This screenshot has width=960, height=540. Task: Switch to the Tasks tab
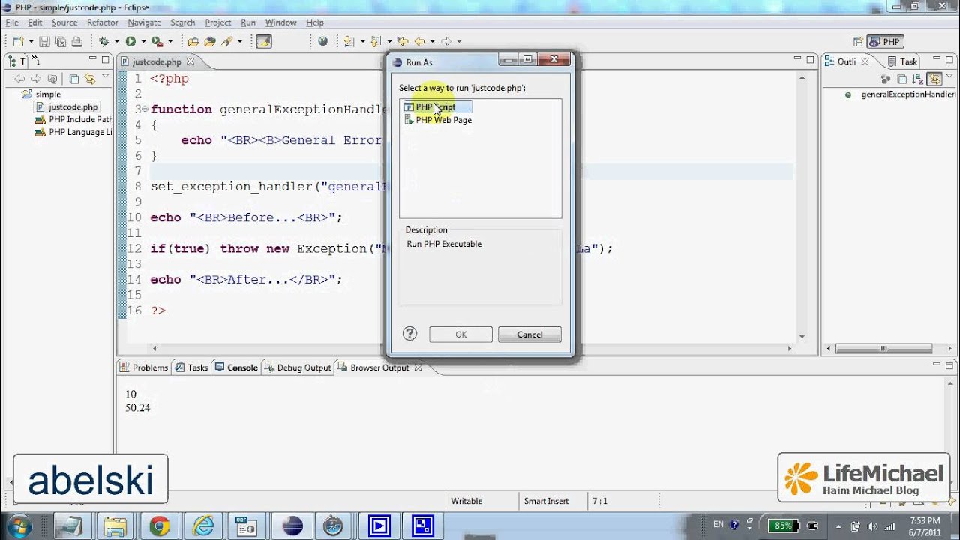(191, 367)
